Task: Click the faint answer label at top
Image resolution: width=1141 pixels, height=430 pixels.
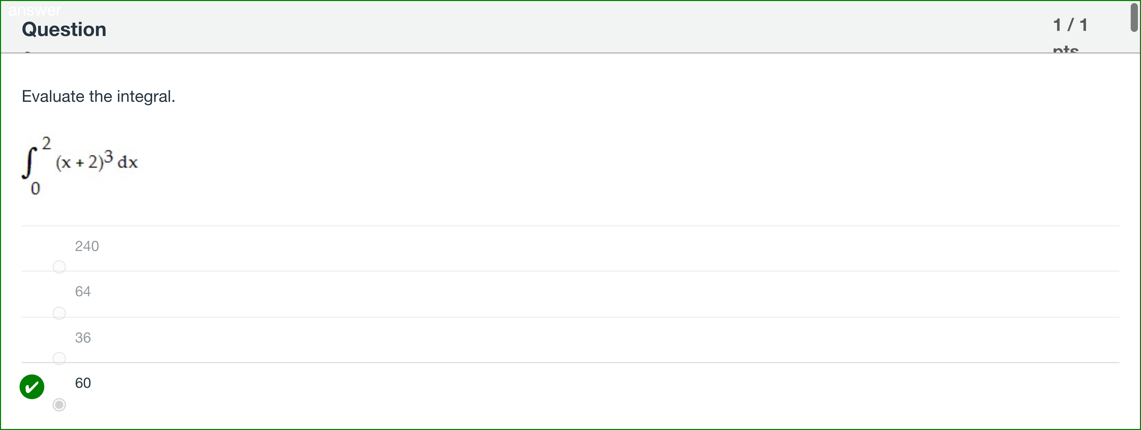Action: pyautogui.click(x=34, y=10)
